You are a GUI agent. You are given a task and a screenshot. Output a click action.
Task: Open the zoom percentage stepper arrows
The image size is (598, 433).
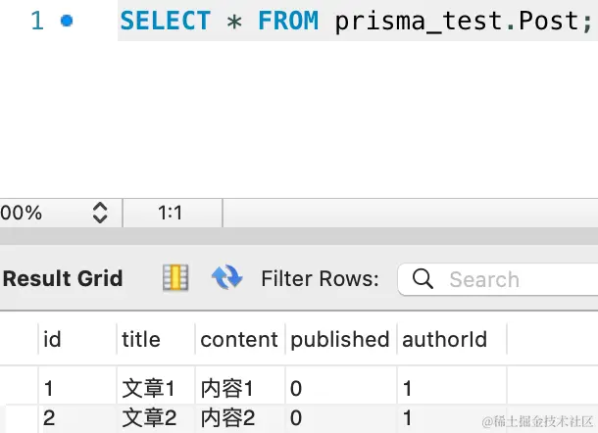(100, 213)
